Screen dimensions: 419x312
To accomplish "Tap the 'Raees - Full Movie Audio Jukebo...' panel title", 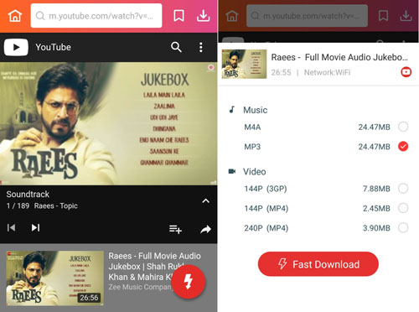I will [339, 57].
